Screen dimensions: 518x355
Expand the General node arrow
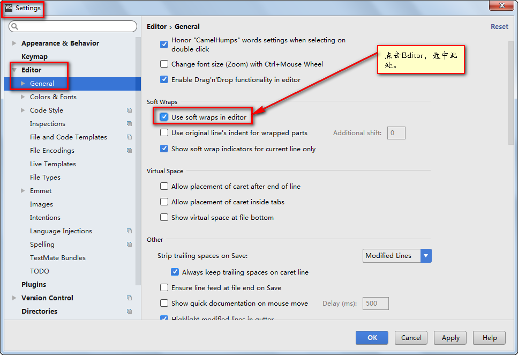[23, 83]
